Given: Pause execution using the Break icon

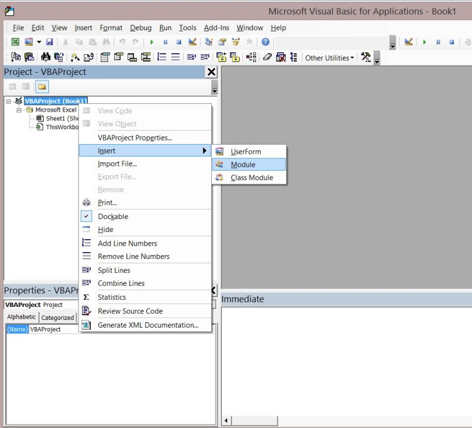Looking at the screenshot, I should click(x=166, y=41).
